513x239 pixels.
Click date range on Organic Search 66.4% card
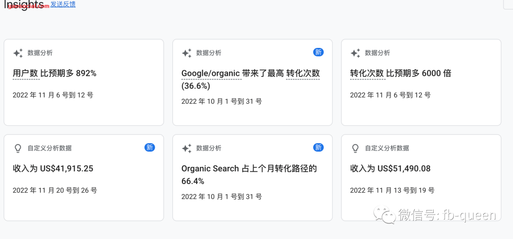click(x=221, y=197)
